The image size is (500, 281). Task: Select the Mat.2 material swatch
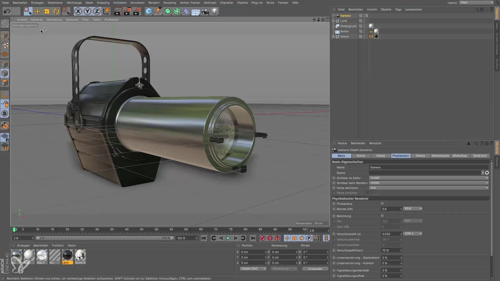(x=42, y=257)
